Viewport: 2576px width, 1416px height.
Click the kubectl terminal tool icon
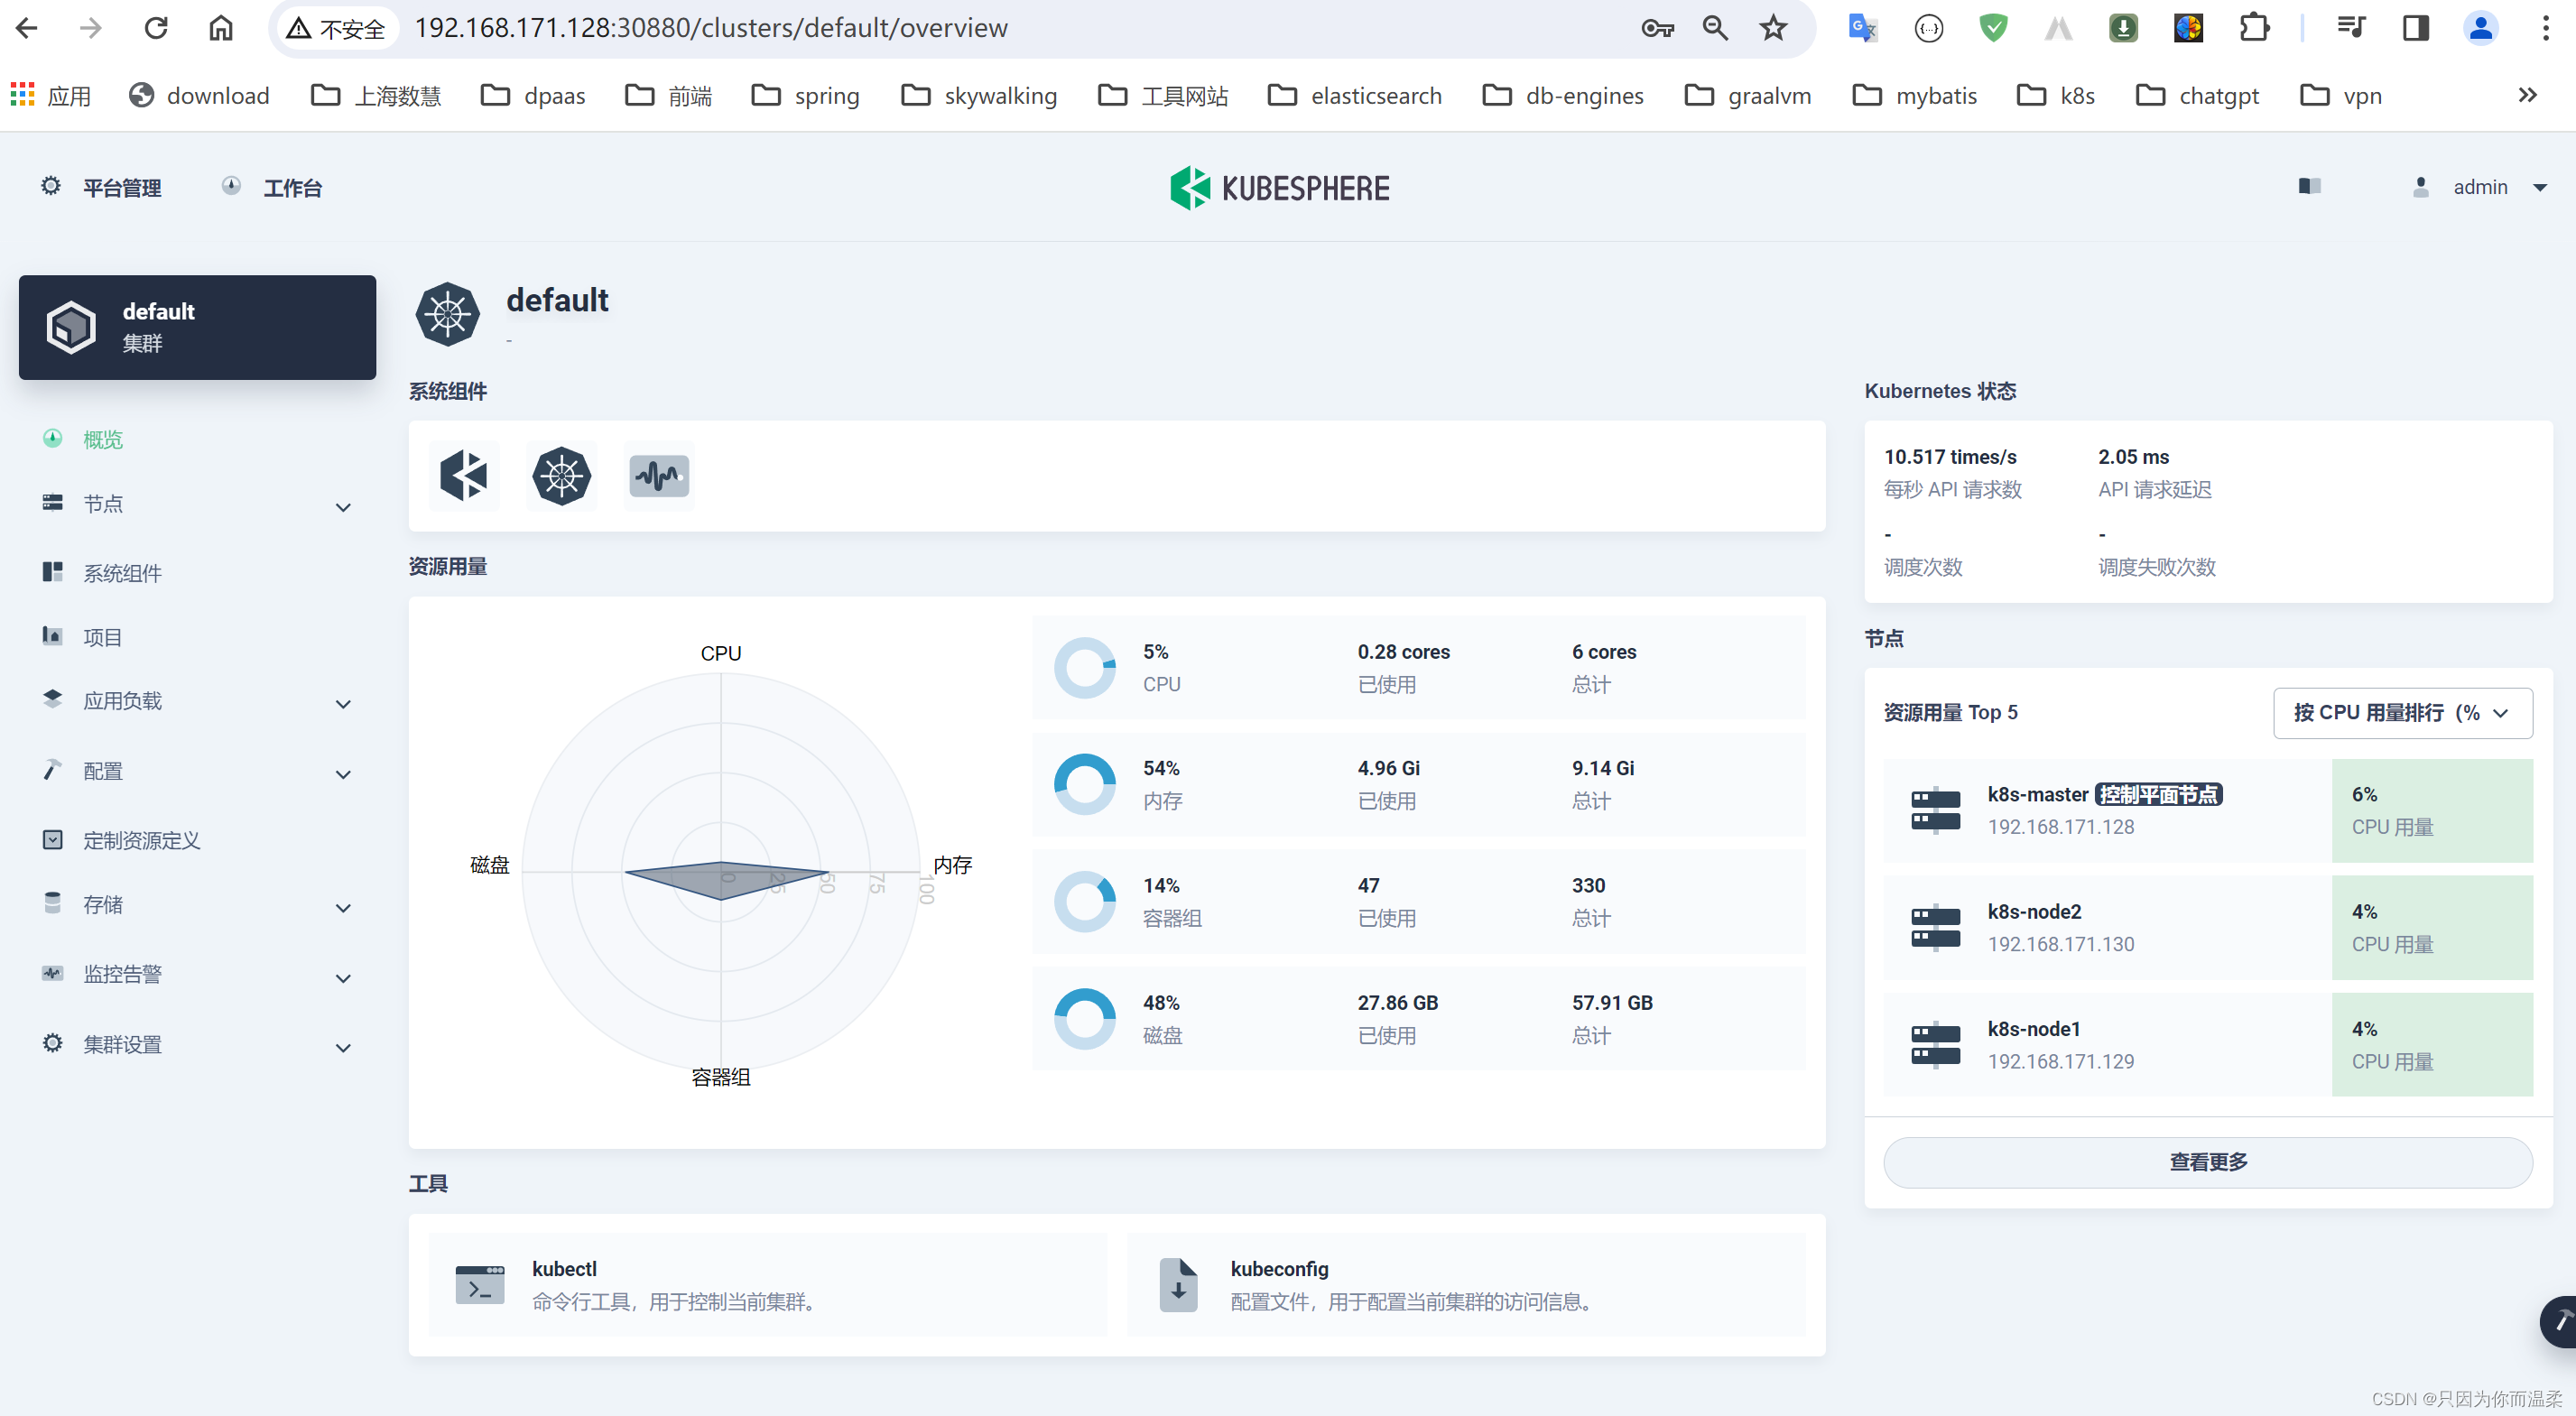[x=480, y=1284]
